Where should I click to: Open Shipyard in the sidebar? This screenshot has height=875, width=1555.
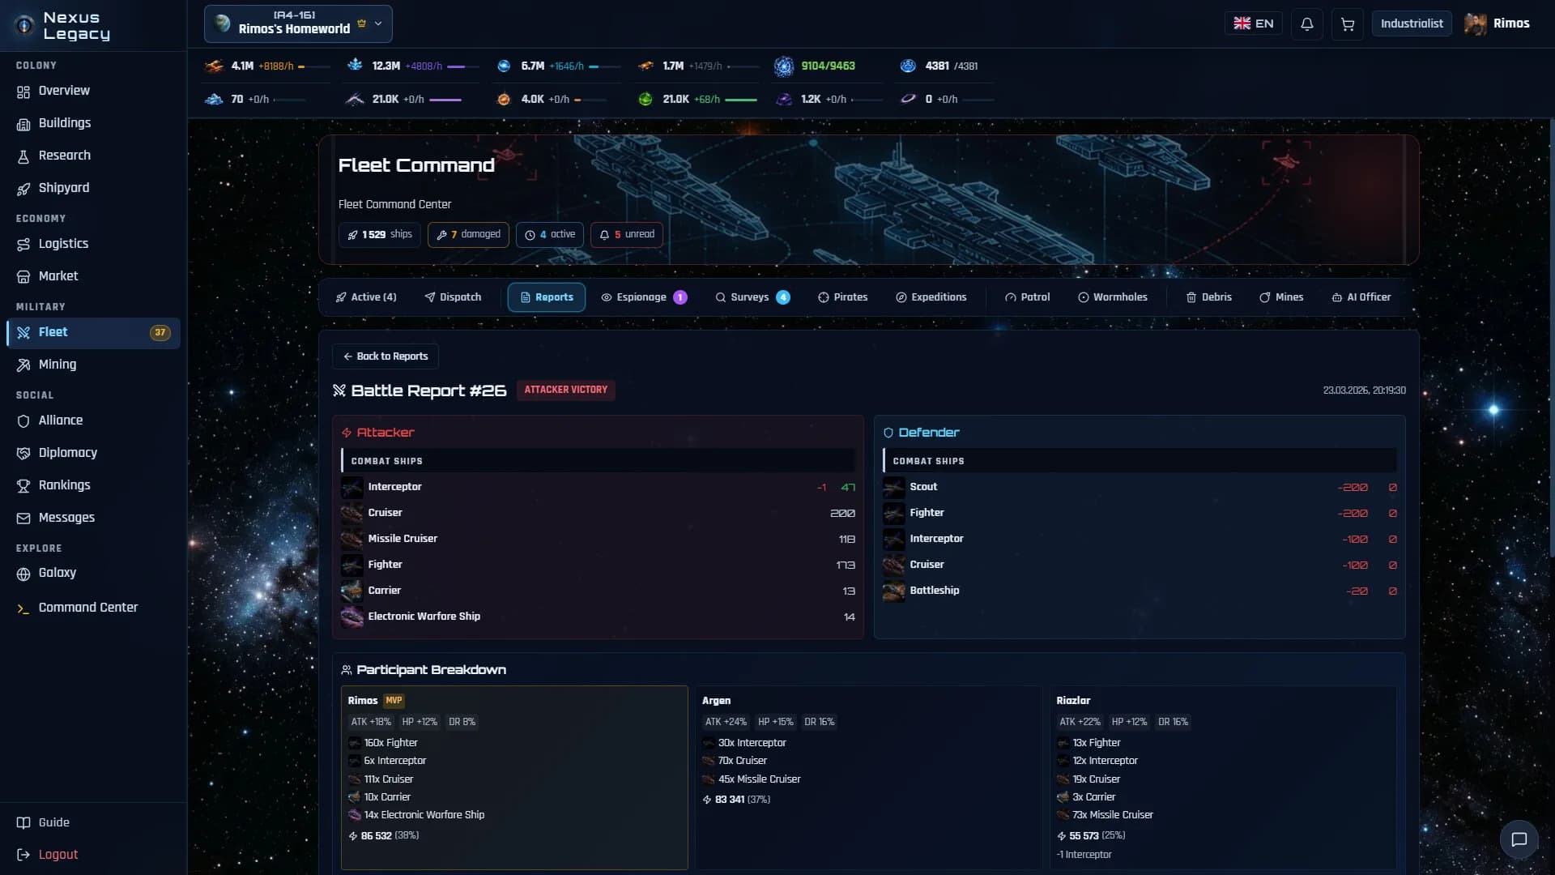pos(64,188)
